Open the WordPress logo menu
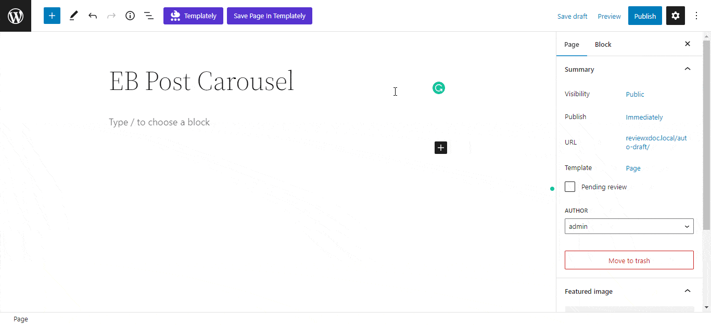711x325 pixels. pos(16,16)
